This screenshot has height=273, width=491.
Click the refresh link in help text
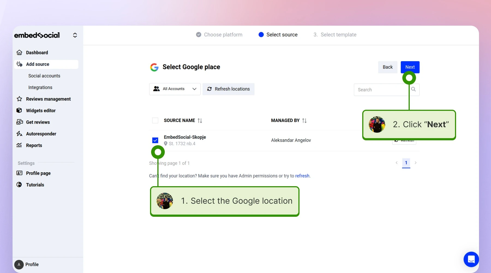point(302,176)
